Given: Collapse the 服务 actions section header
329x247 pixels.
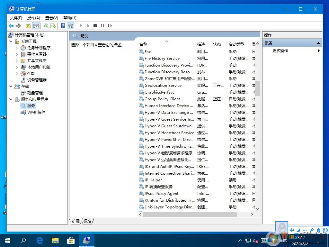Looking at the screenshot, I should pyautogui.click(x=318, y=42).
